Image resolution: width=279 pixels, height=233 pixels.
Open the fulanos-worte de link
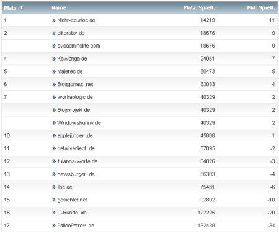(x=77, y=161)
